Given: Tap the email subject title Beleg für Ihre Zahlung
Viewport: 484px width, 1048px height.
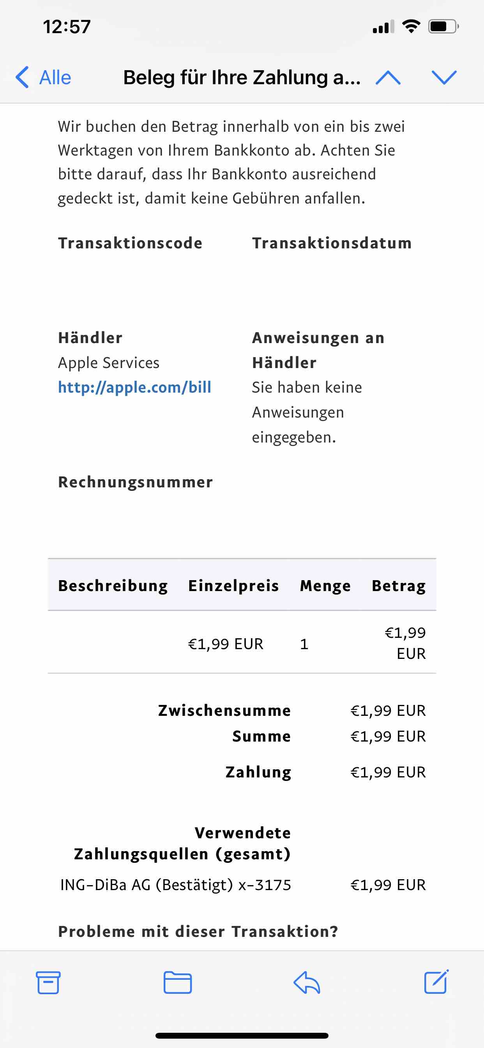Looking at the screenshot, I should (x=242, y=77).
